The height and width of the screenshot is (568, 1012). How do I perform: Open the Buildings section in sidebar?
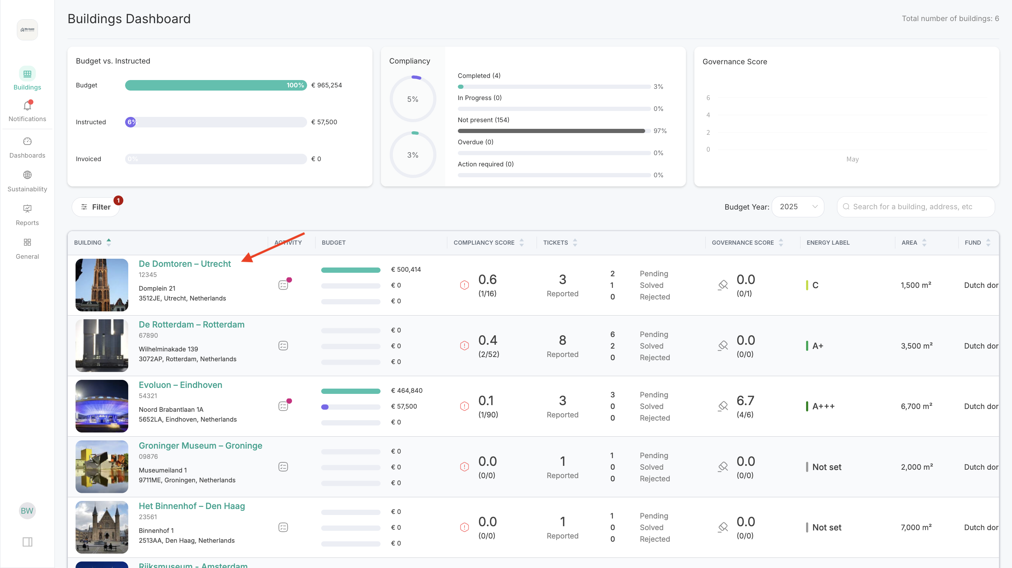[x=27, y=79]
